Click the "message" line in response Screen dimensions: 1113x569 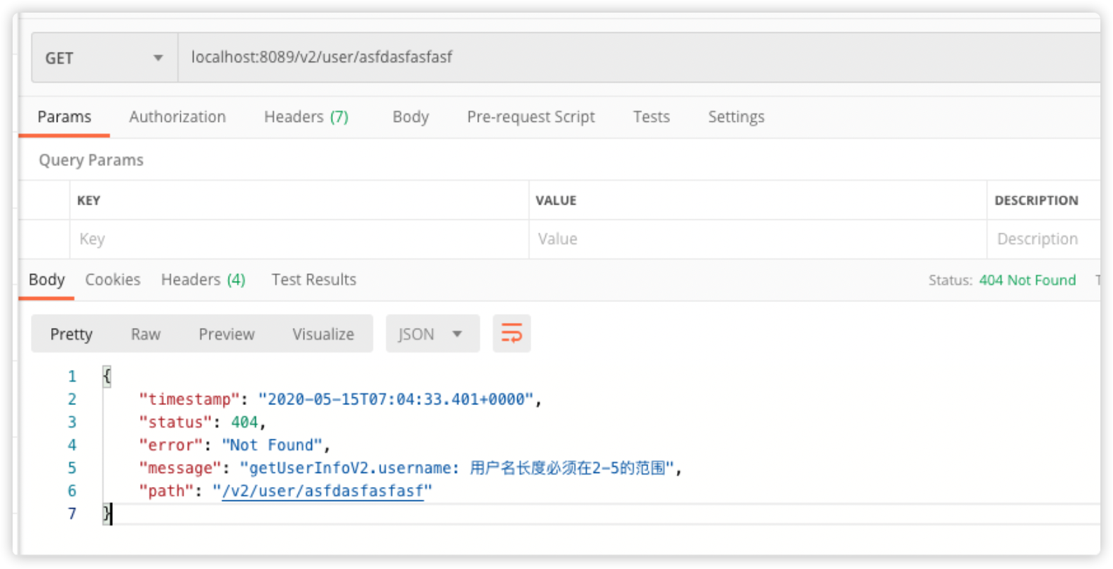click(410, 468)
